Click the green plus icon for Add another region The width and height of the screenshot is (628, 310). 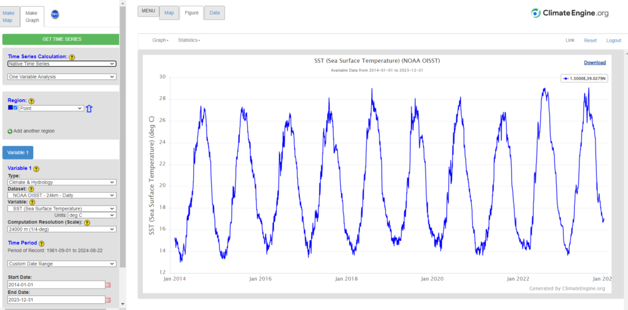click(10, 131)
